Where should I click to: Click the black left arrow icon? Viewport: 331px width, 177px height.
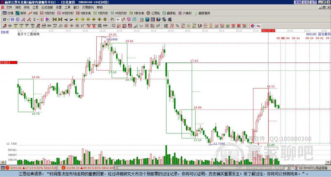pyautogui.click(x=66, y=19)
